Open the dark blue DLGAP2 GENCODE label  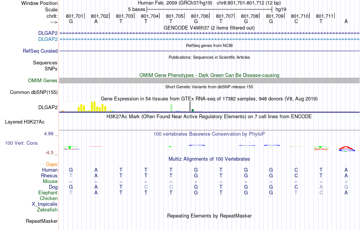(x=48, y=33)
